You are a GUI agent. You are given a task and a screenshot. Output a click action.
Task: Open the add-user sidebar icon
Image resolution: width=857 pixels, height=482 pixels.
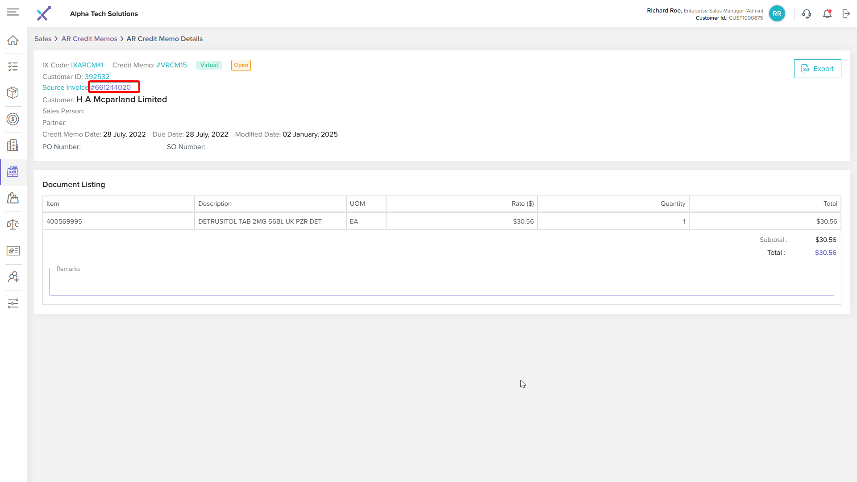point(13,277)
